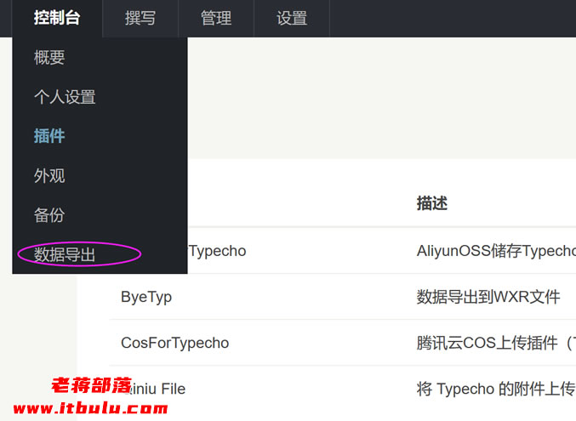The image size is (576, 421).
Task: Click the 数据导出到WXR文件 description
Action: (488, 297)
